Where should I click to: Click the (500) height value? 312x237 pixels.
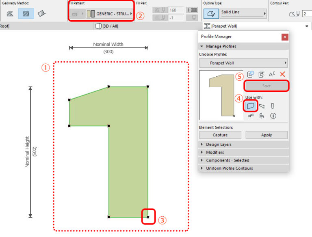(x=35, y=152)
